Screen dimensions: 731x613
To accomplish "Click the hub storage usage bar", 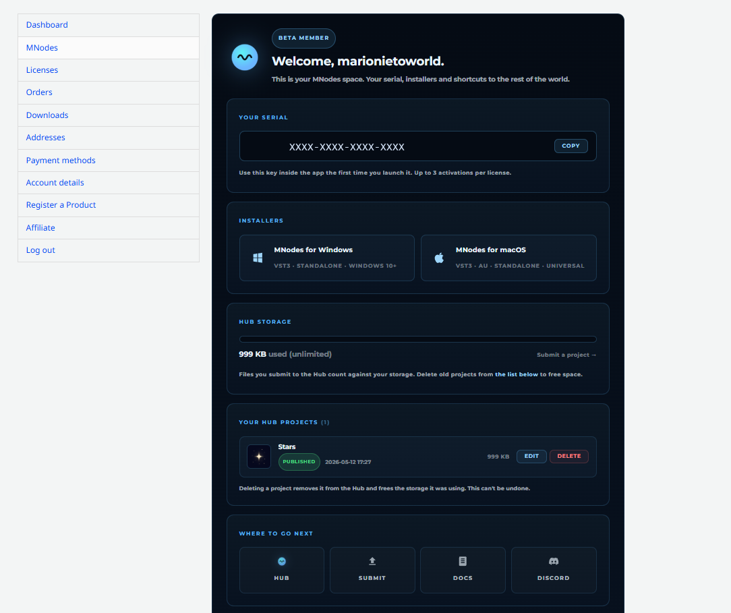I will point(417,339).
